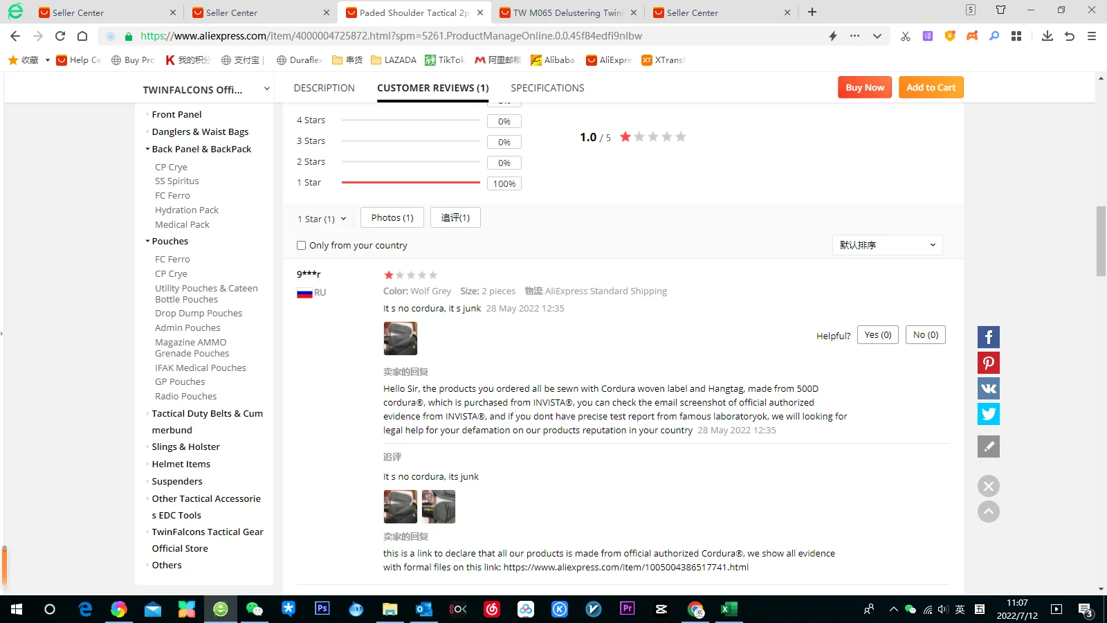Switch to the CUSTOMER REVIEWS (1) tab

pos(433,88)
